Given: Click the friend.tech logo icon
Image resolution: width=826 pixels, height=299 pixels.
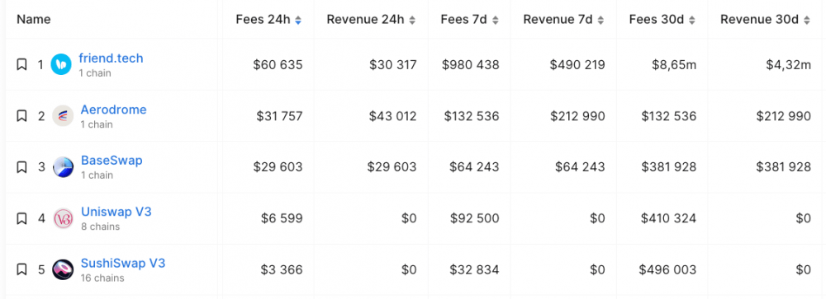Looking at the screenshot, I should [x=61, y=64].
